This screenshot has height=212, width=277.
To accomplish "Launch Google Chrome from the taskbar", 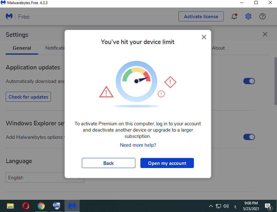I will 41,206.
